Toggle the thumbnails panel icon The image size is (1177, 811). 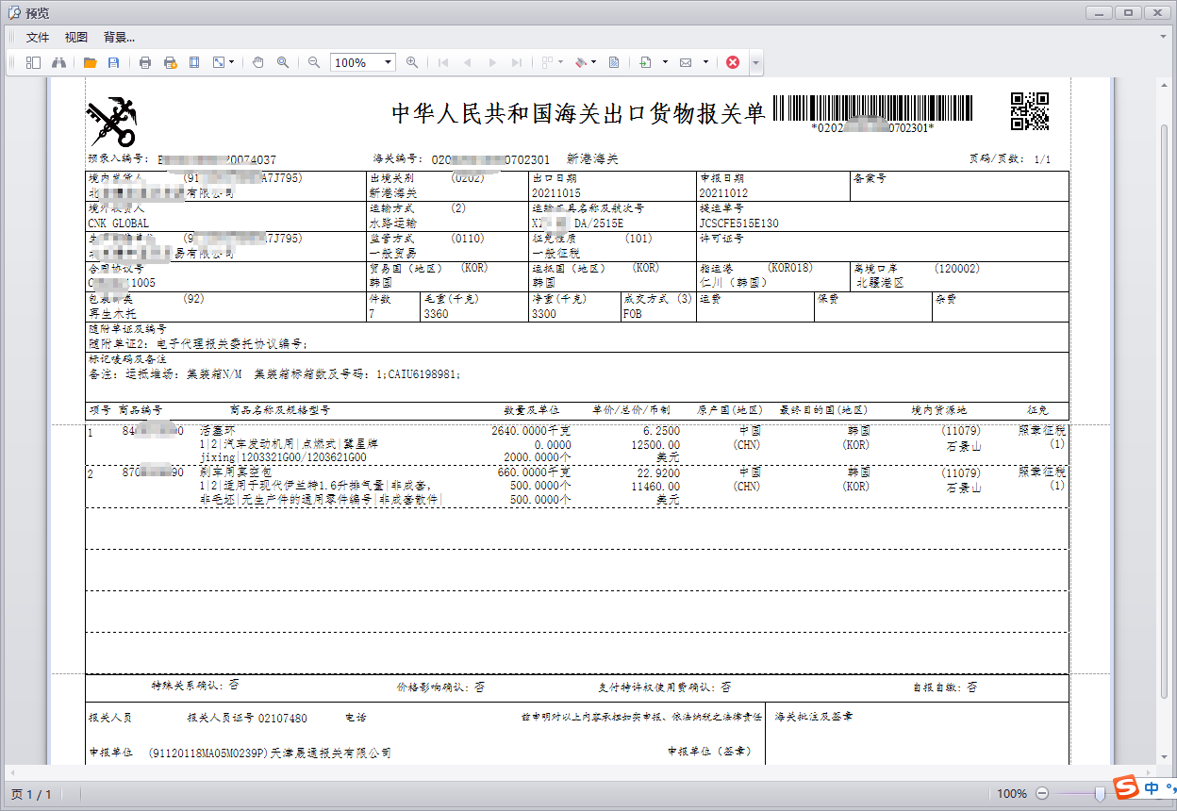(x=34, y=62)
